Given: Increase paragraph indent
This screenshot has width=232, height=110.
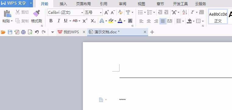Looking at the screenshot, I should (x=166, y=12).
